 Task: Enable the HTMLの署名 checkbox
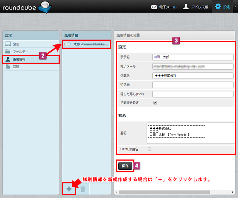pyautogui.click(x=149, y=149)
